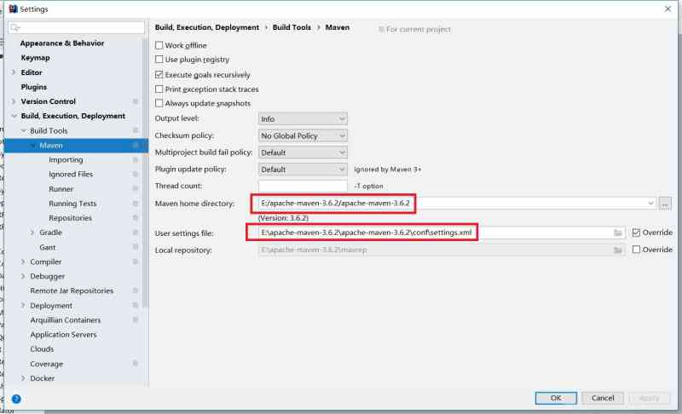Open Plugins settings

pos(34,87)
